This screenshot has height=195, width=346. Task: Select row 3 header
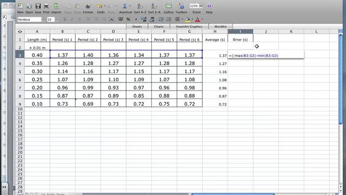(20, 55)
